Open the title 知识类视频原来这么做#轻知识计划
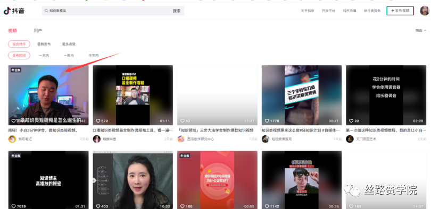The height and width of the screenshot is (209, 431). (301, 130)
